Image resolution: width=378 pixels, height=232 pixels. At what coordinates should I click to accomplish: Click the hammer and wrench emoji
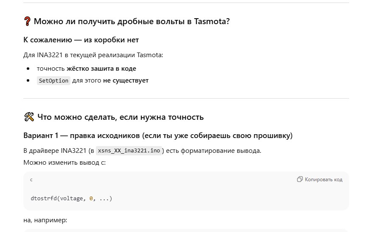point(29,117)
